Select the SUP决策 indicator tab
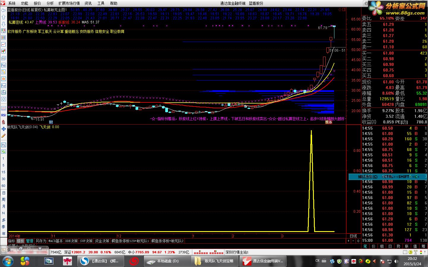Image resolution: width=428 pixels, height=267 pixels. [86, 241]
